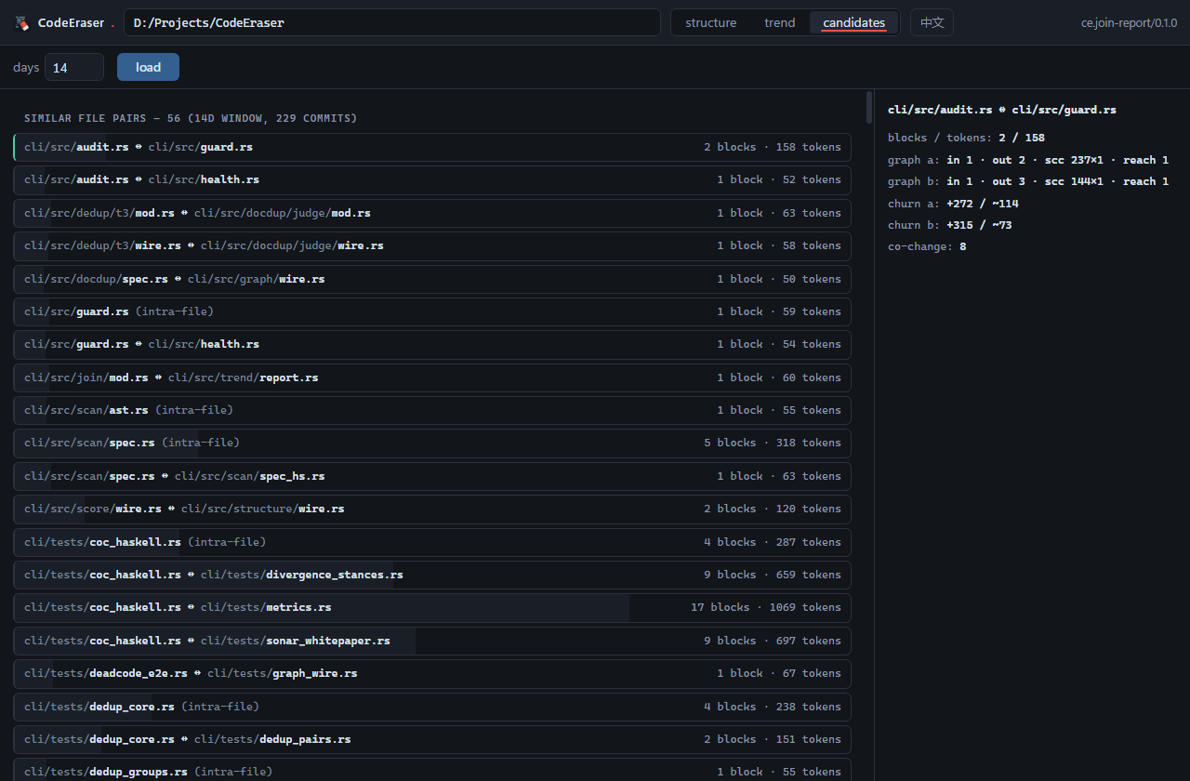1190x781 pixels.
Task: Click the days label
Action: coord(26,67)
